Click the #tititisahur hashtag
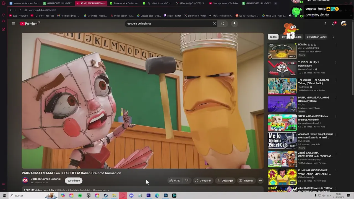This screenshot has width=354, height=199. point(61,190)
